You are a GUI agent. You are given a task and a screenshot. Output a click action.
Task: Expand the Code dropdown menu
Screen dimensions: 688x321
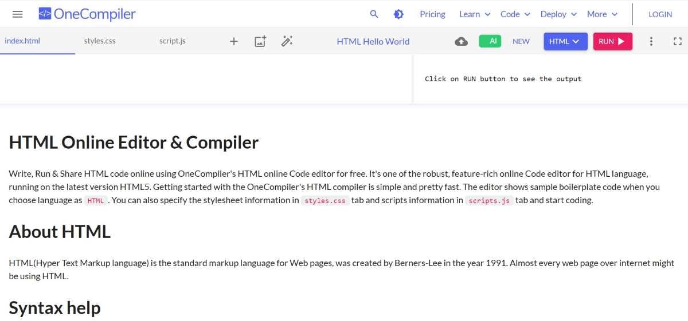click(x=515, y=14)
